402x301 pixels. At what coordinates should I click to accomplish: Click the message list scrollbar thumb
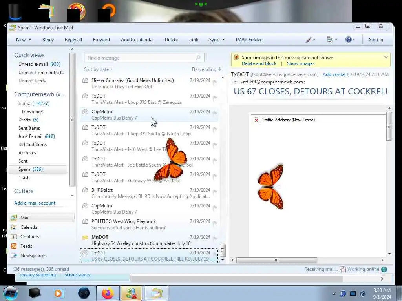point(223,250)
